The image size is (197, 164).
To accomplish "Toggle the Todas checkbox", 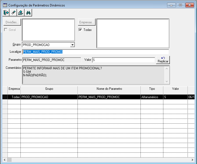I will [x=80, y=30].
